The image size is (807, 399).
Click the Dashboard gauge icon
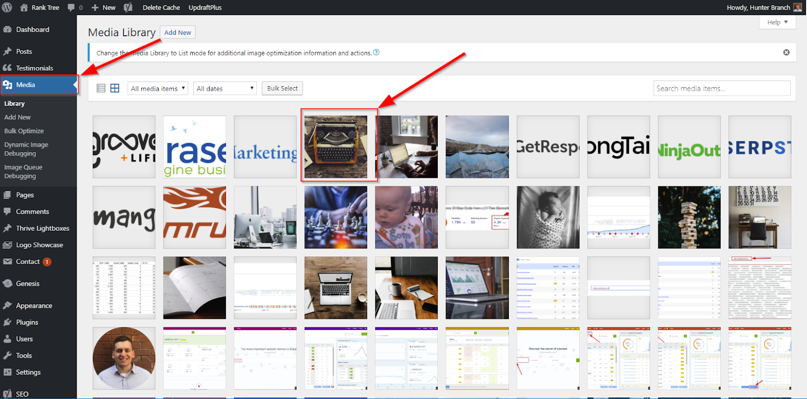click(x=7, y=30)
